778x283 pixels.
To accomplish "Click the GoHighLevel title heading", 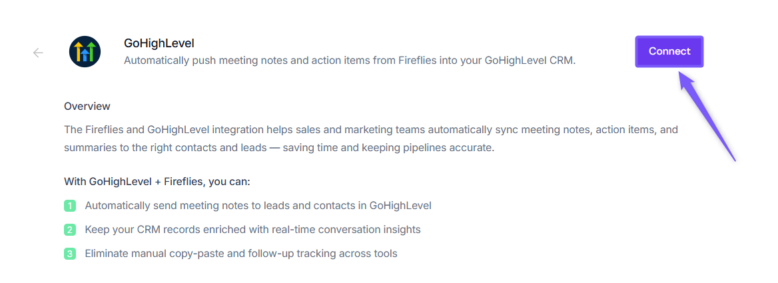I will pos(159,43).
